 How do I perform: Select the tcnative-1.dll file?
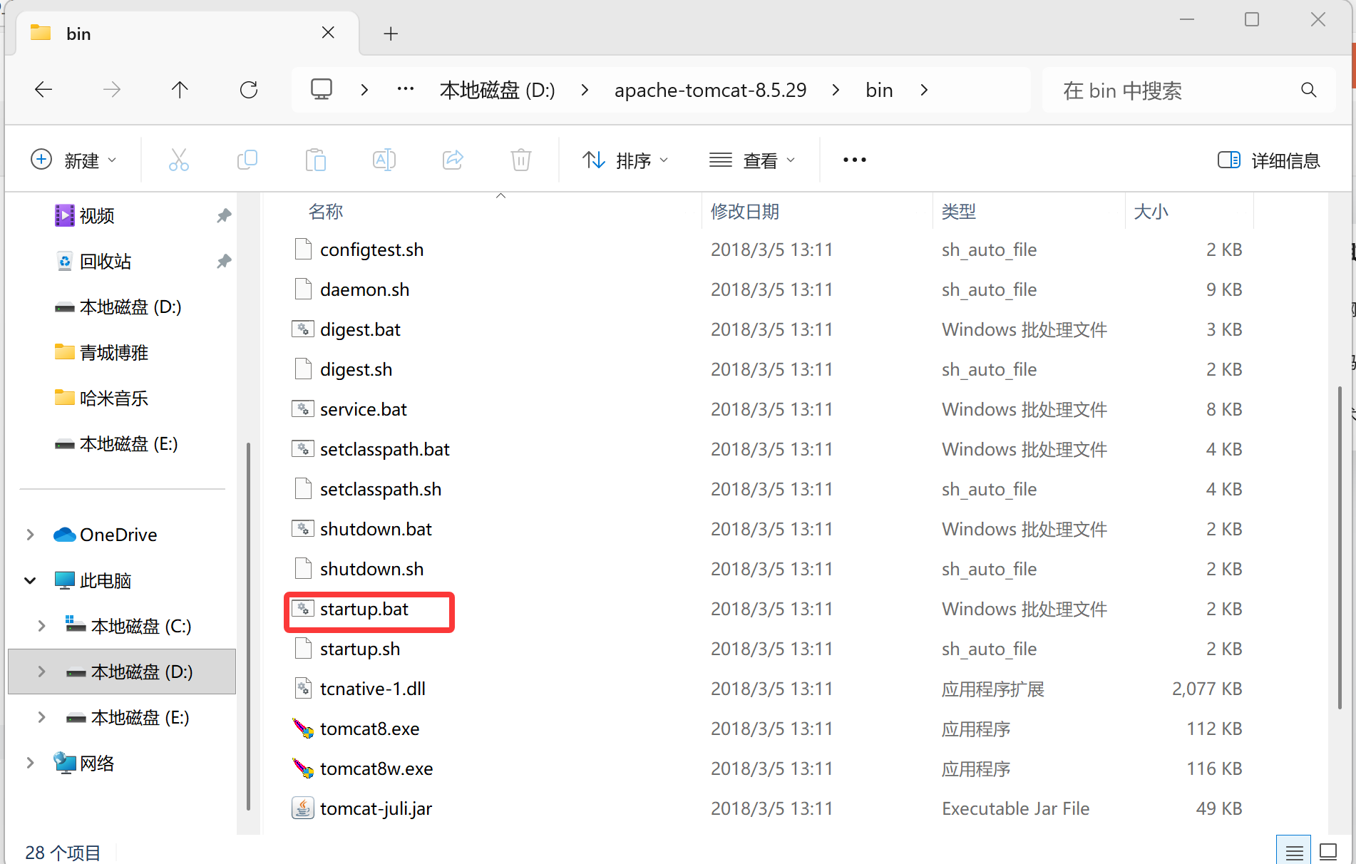(373, 689)
